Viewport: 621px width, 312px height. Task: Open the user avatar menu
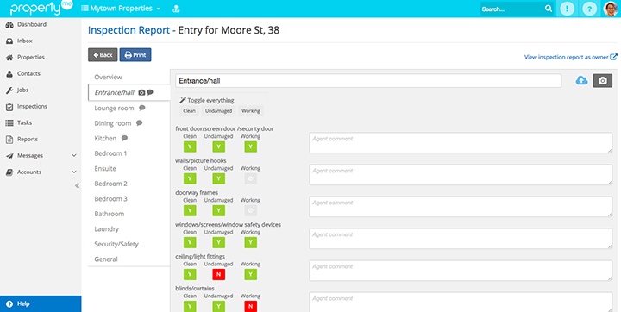(612, 9)
